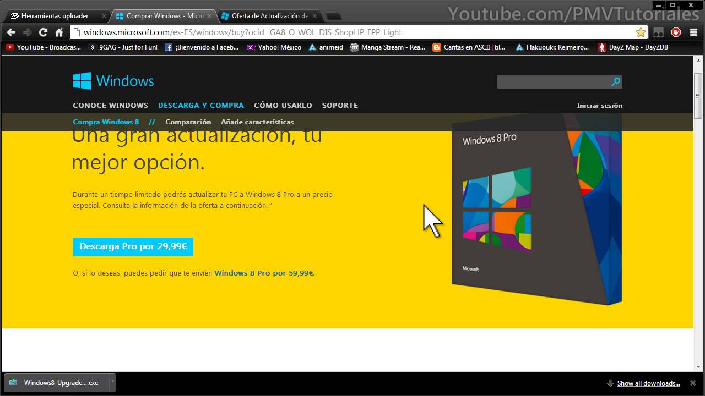Viewport: 705px width, 396px height.
Task: Open the Caritas en ASCII bookmark
Action: 469,47
